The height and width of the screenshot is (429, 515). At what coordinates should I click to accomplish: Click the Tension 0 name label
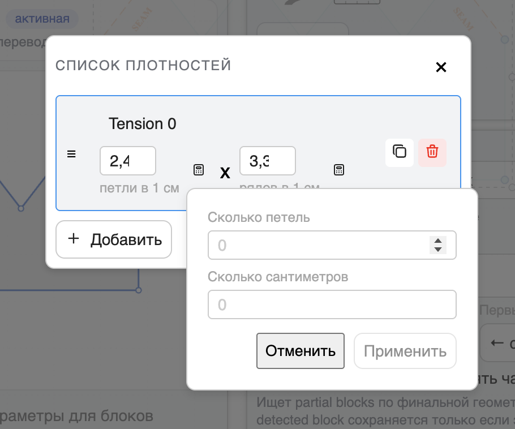click(142, 124)
